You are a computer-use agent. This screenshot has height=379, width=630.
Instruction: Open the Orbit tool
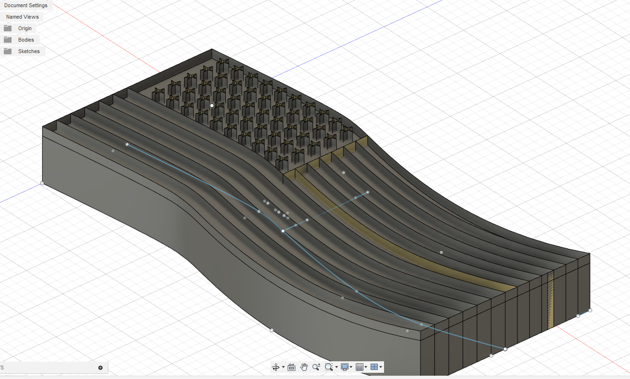(276, 367)
